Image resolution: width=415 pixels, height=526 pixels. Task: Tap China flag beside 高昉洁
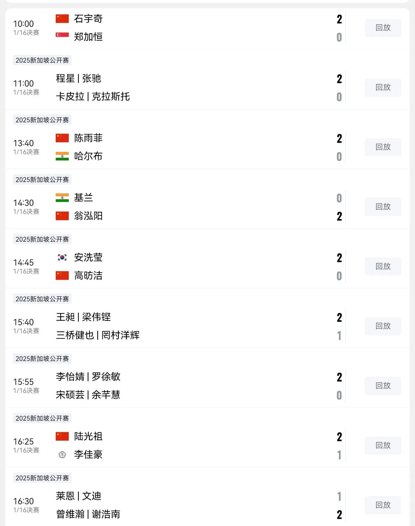click(62, 275)
